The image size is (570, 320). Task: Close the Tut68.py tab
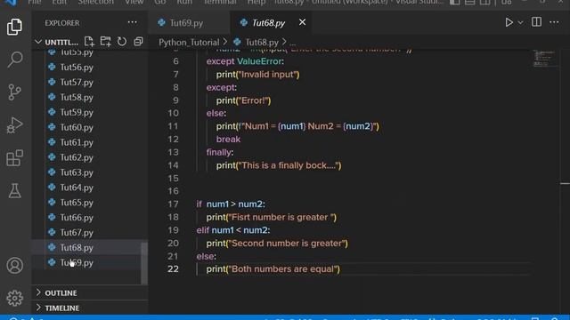click(x=302, y=22)
